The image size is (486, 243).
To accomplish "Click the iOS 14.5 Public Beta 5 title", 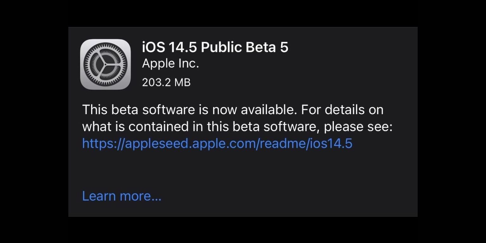I will tap(215, 47).
